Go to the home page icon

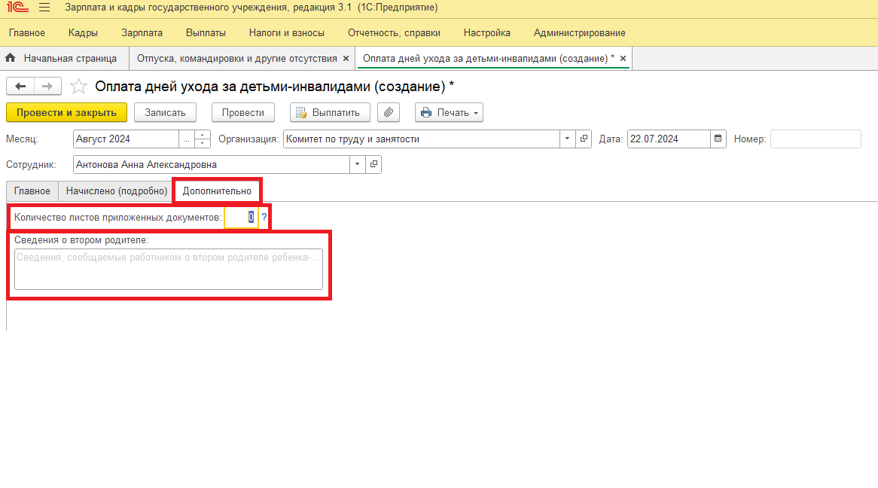10,58
